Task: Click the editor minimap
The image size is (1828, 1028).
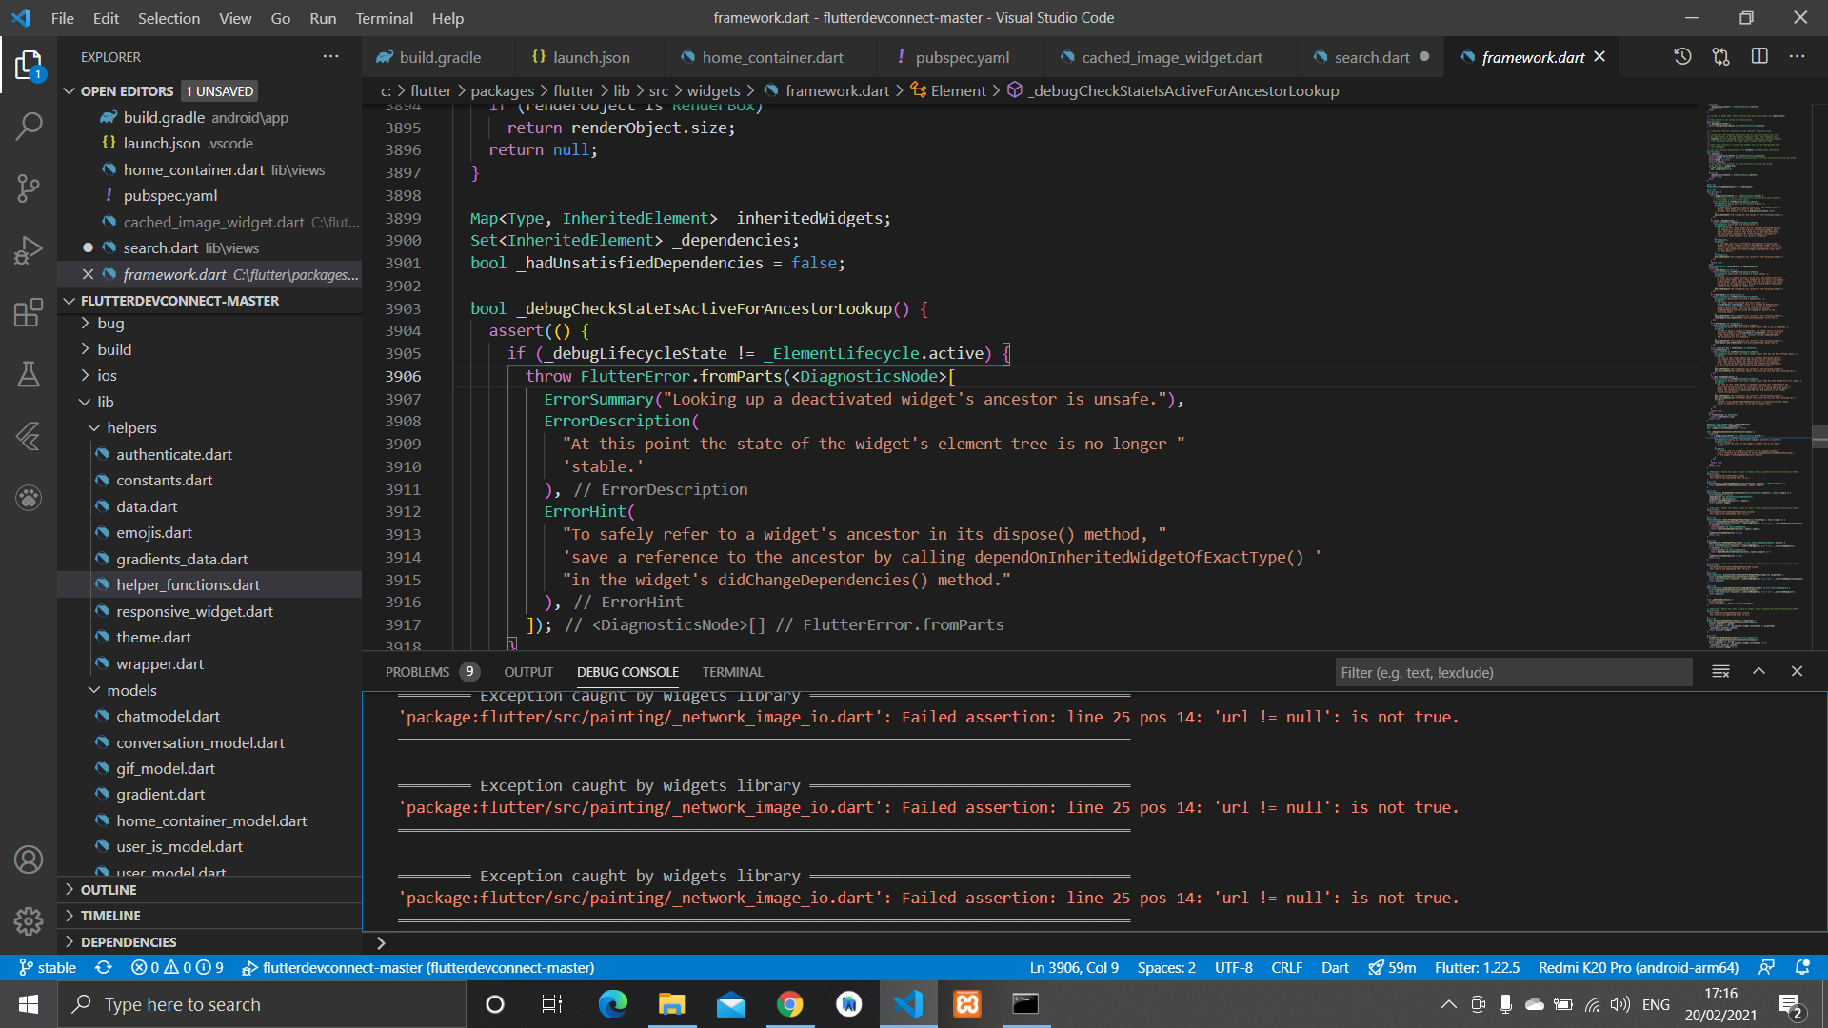Action: 1758,376
